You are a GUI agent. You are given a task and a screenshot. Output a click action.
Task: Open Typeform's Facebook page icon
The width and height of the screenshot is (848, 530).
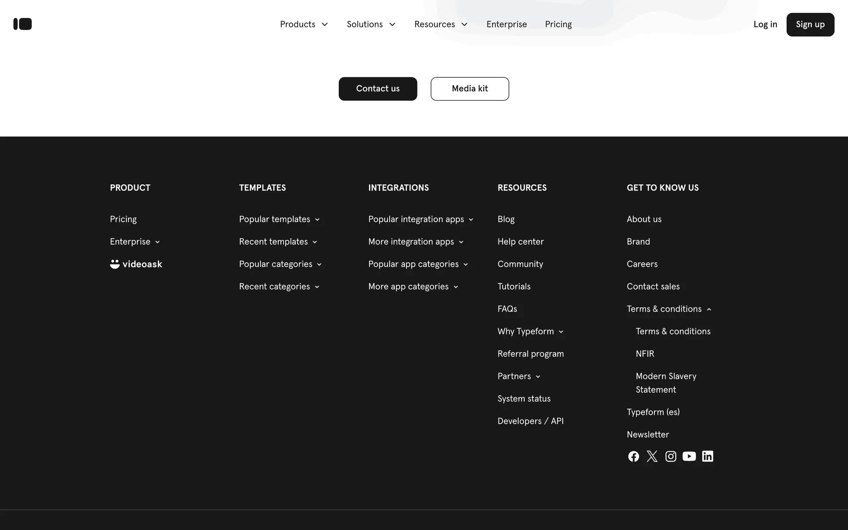point(633,456)
